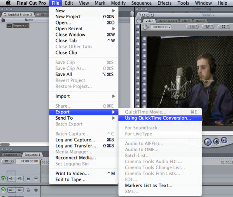Open the RT dropdown in timeline

coord(7,161)
